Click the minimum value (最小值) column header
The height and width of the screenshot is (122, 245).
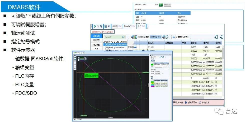pos(196,43)
